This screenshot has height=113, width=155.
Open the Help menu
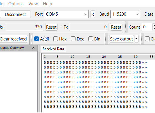click(x=48, y=4)
